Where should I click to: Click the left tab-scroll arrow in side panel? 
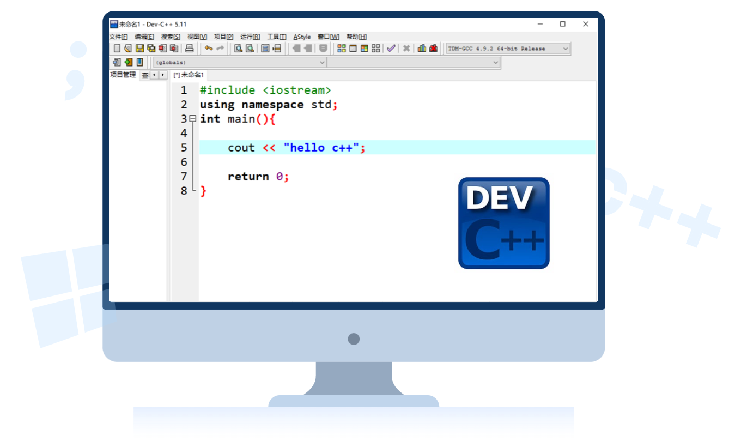point(155,75)
